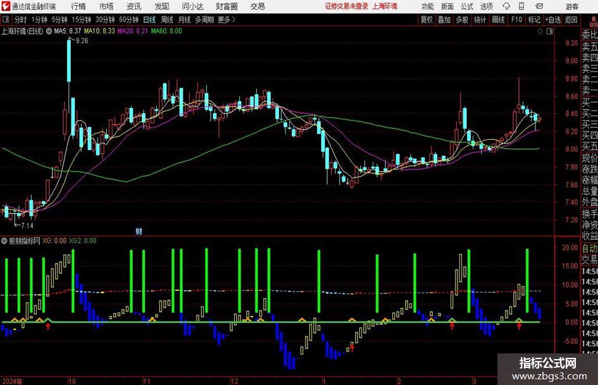The height and width of the screenshot is (385, 598).
Task: Open the 财富圈 menu
Action: tap(227, 6)
